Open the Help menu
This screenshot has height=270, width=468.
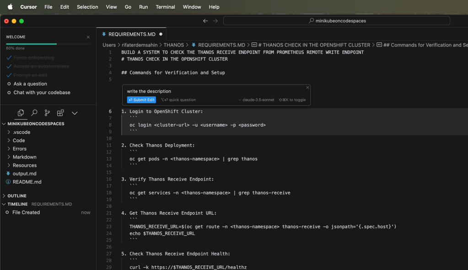tap(214, 7)
